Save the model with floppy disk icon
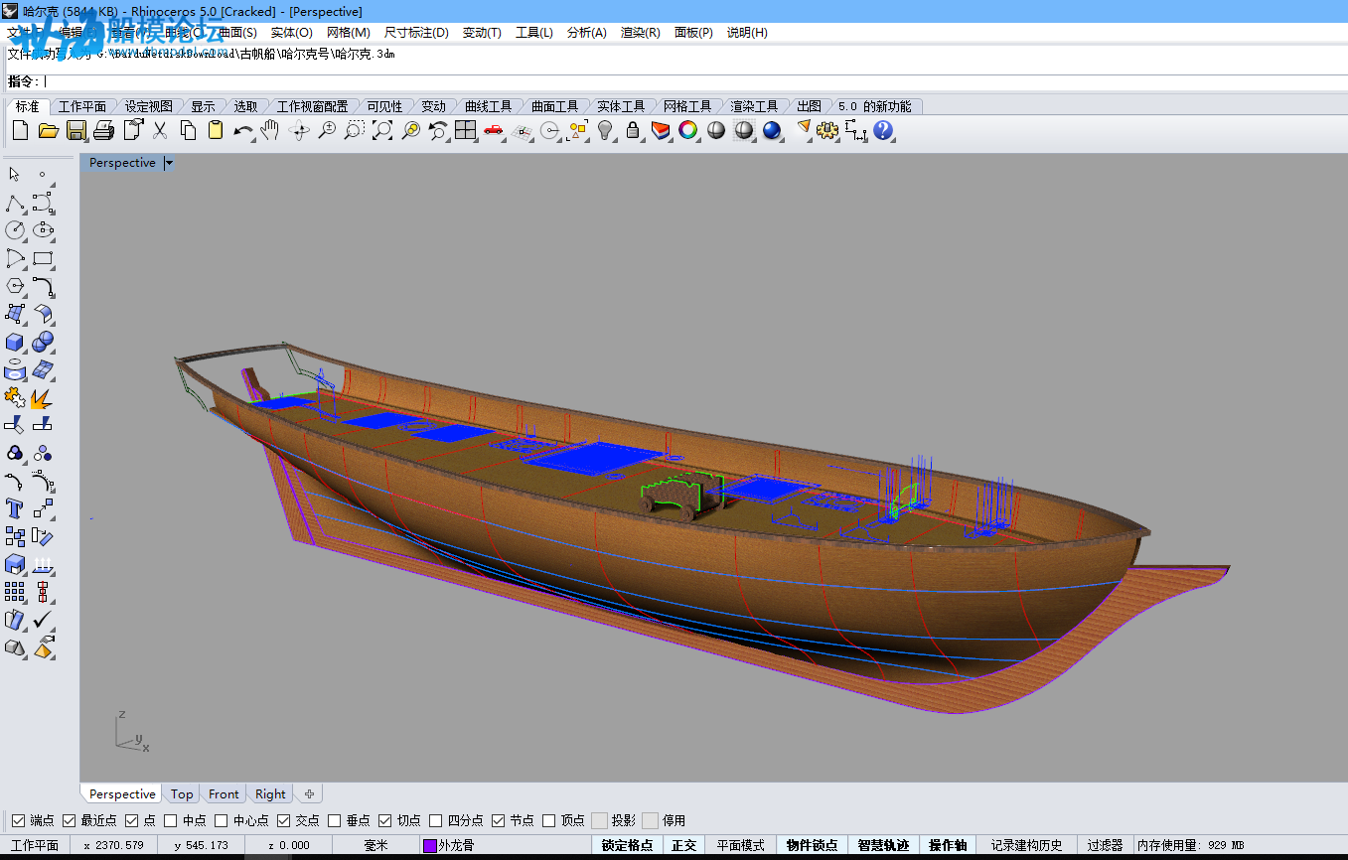Screen dimensions: 1348x860 pos(75,130)
